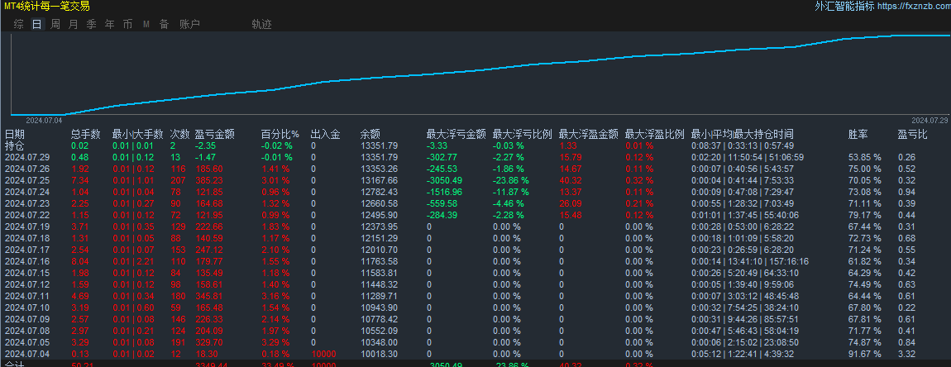
Task: Open the 轨迹 trajectory tab
Action: click(262, 24)
